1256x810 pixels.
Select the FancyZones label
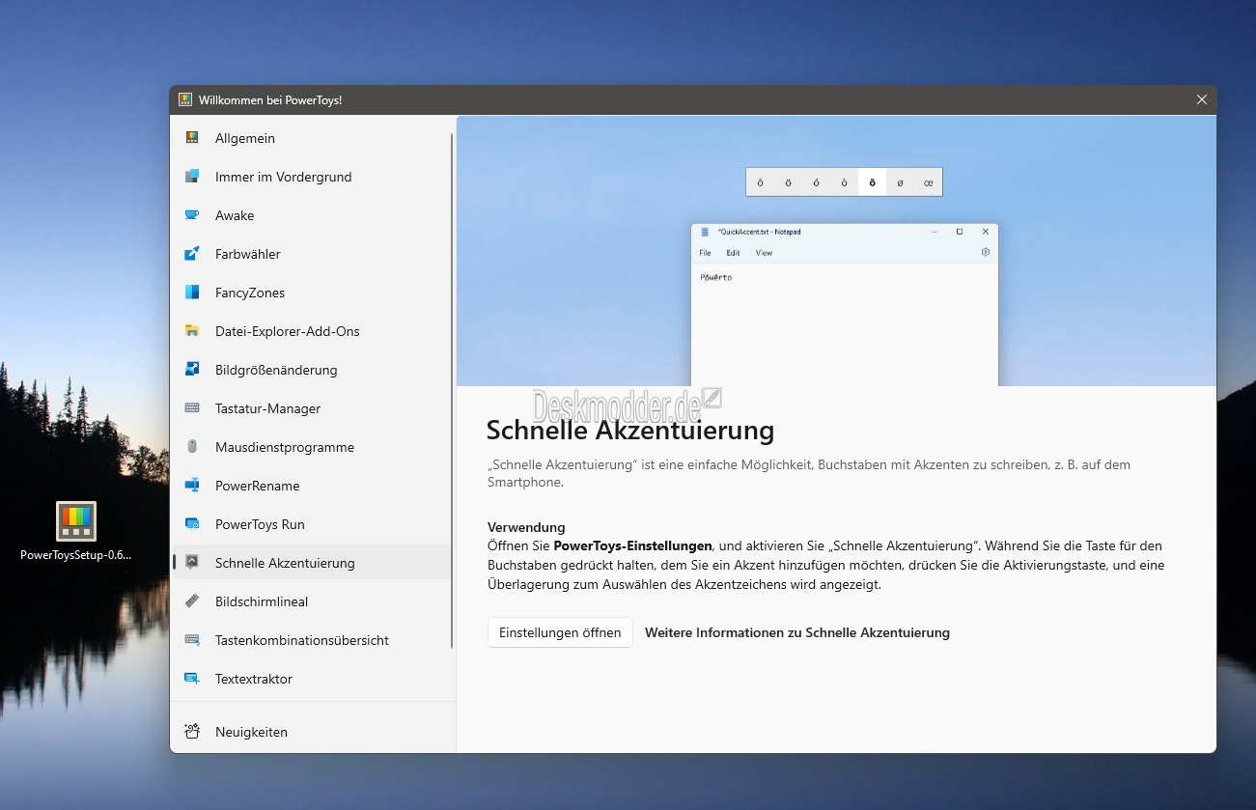[250, 293]
